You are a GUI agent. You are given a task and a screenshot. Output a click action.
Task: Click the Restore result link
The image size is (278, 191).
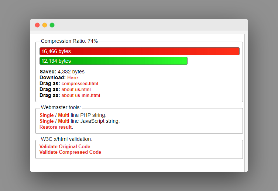(x=56, y=127)
